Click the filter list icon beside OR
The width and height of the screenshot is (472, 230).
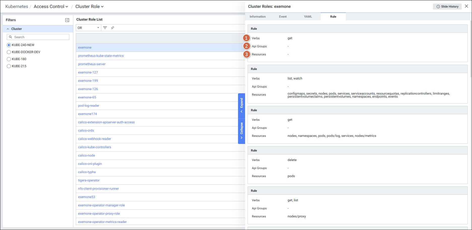(x=105, y=28)
